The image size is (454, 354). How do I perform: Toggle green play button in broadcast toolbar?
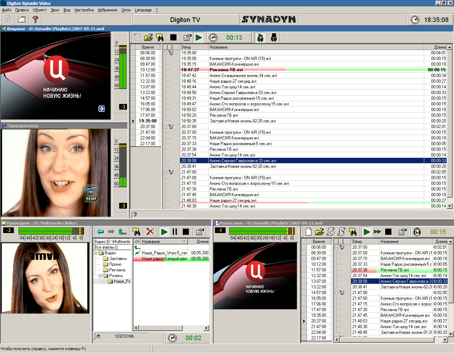pyautogui.click(x=199, y=38)
